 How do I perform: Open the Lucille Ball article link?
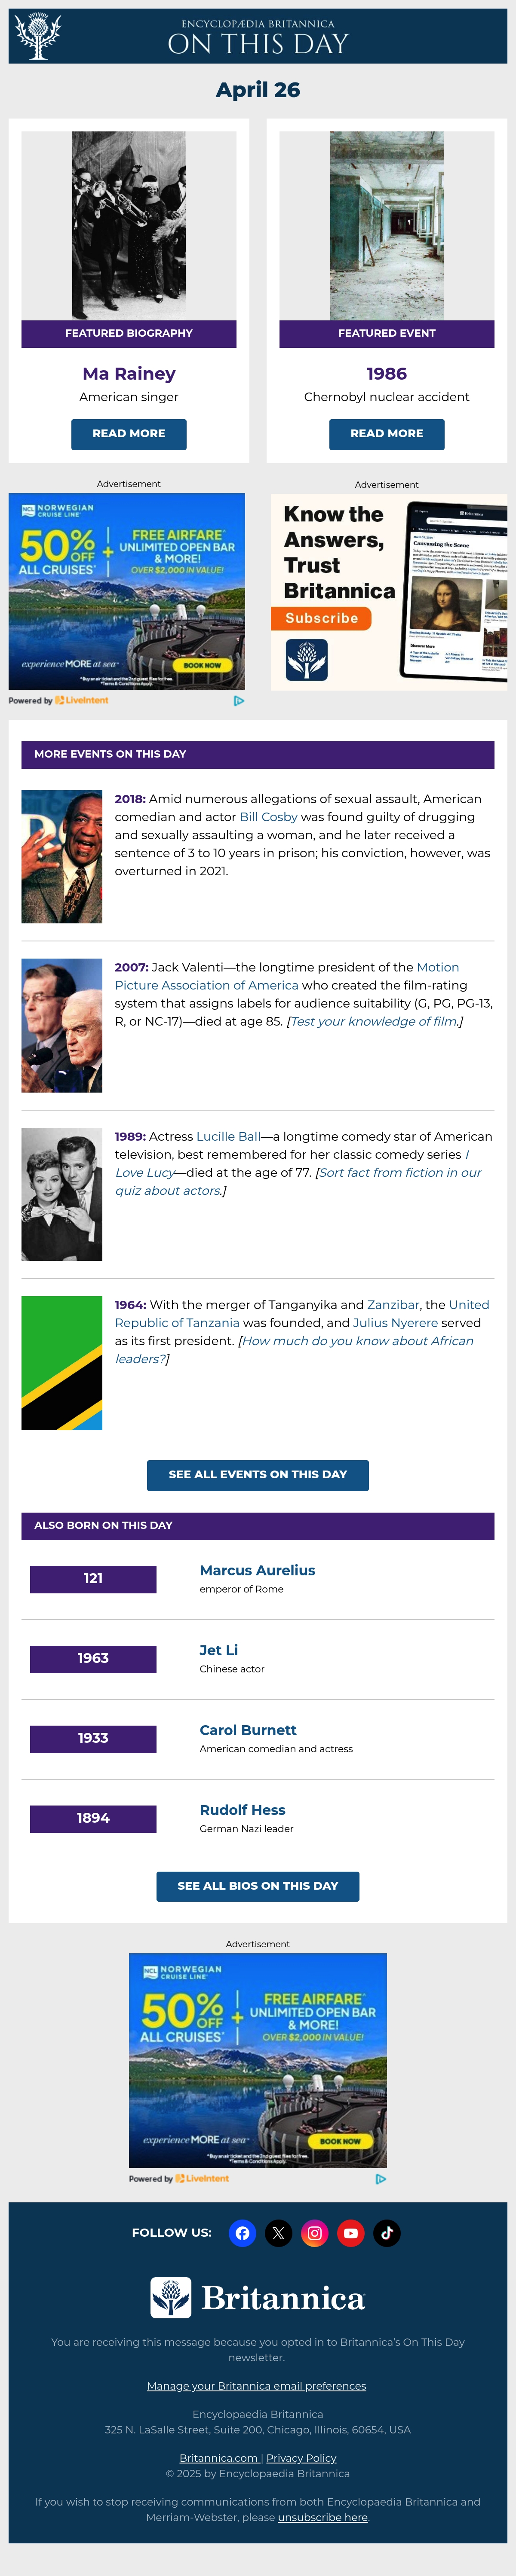pyautogui.click(x=228, y=1137)
